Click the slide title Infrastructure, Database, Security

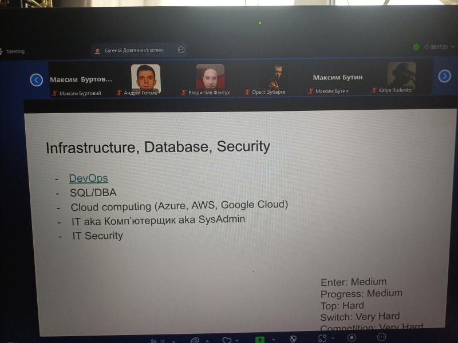click(158, 147)
